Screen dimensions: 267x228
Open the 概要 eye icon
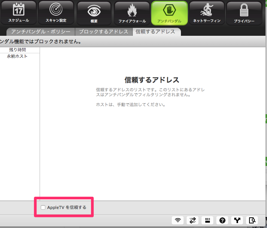pyautogui.click(x=94, y=13)
